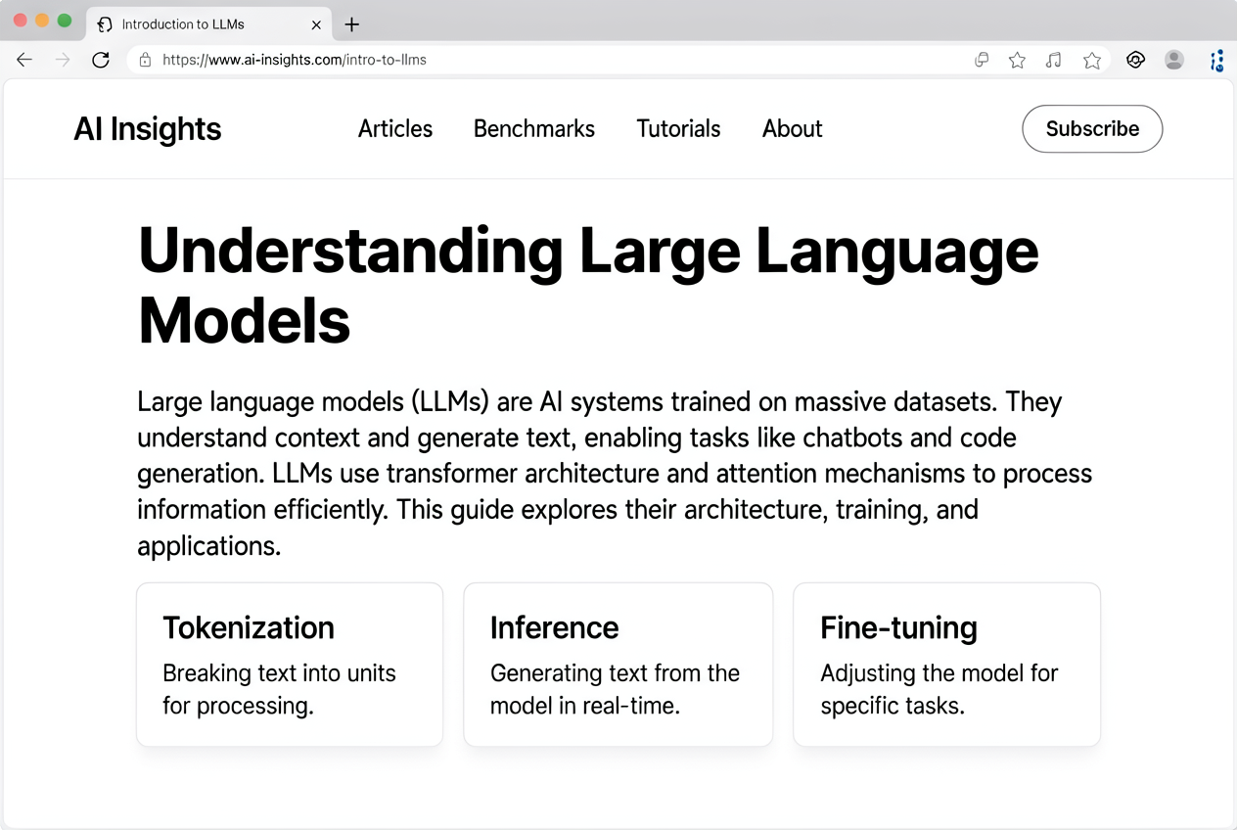Open the Tokenization card

click(290, 665)
